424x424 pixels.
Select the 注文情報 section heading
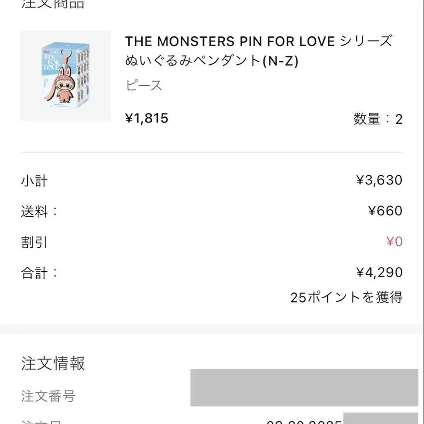pyautogui.click(x=53, y=363)
